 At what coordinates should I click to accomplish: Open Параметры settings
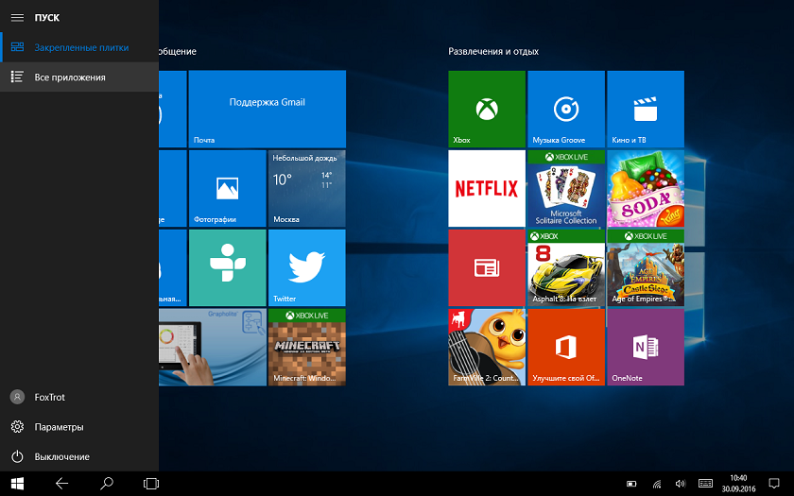pos(59,427)
